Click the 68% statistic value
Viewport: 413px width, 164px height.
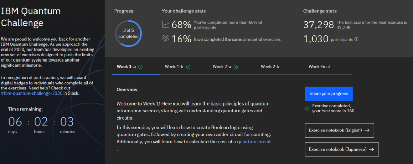click(x=181, y=25)
